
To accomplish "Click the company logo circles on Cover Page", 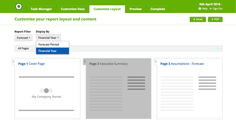I will pyautogui.click(x=46, y=91).
